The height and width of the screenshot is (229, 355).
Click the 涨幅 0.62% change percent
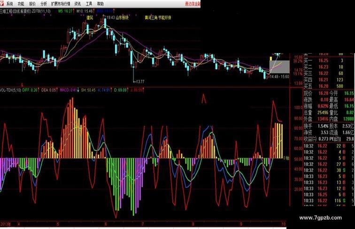tap(316, 106)
